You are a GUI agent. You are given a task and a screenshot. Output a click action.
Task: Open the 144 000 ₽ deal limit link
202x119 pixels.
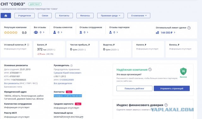coord(166,33)
